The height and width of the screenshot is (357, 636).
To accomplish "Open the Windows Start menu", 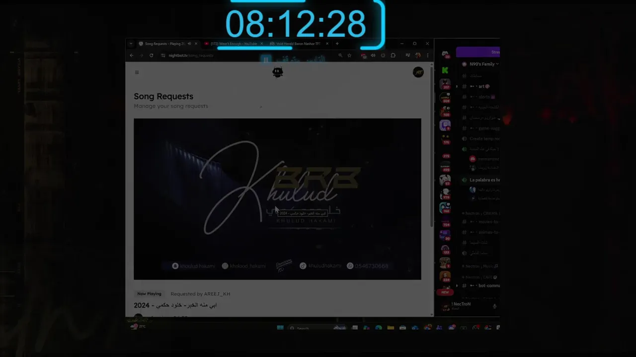I will (x=280, y=328).
